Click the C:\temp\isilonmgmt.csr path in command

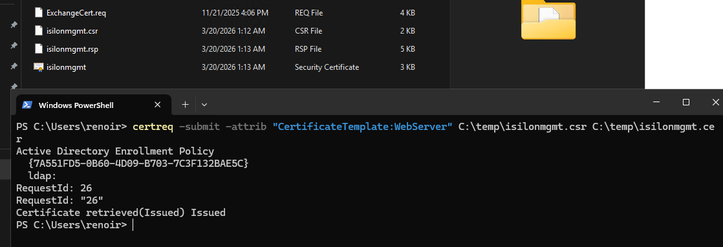523,127
